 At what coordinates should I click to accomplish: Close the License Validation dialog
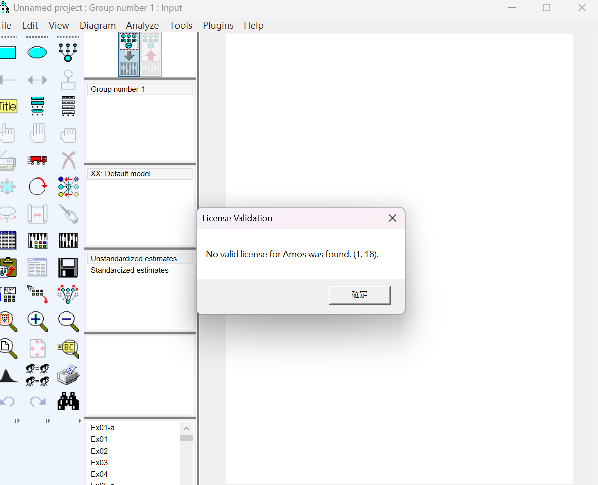click(392, 218)
